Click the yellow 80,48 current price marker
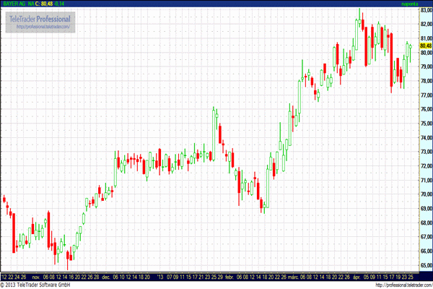 (425, 46)
